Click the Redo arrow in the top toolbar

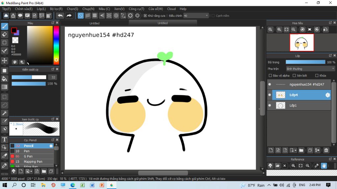pyautogui.click(x=69, y=15)
